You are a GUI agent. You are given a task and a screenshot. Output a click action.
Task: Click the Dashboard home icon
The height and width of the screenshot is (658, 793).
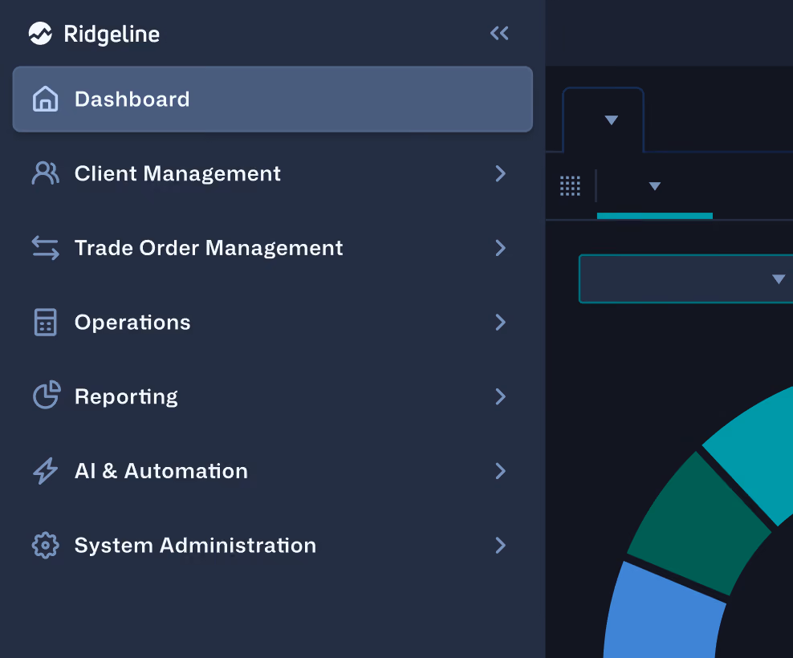point(46,99)
